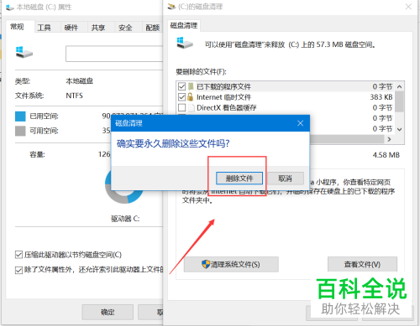Click the drive icon in disk cleanup window

click(x=185, y=43)
